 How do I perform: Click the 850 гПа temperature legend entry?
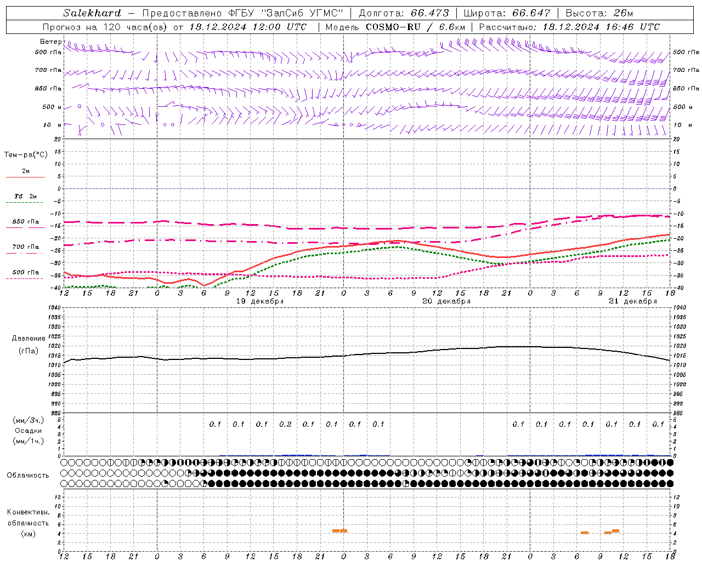point(25,222)
